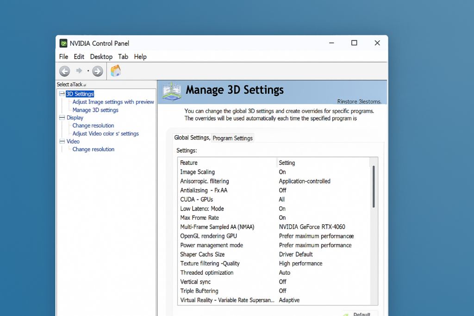Open Manage 3D settings tree item
This screenshot has height=316, width=474.
(x=95, y=110)
